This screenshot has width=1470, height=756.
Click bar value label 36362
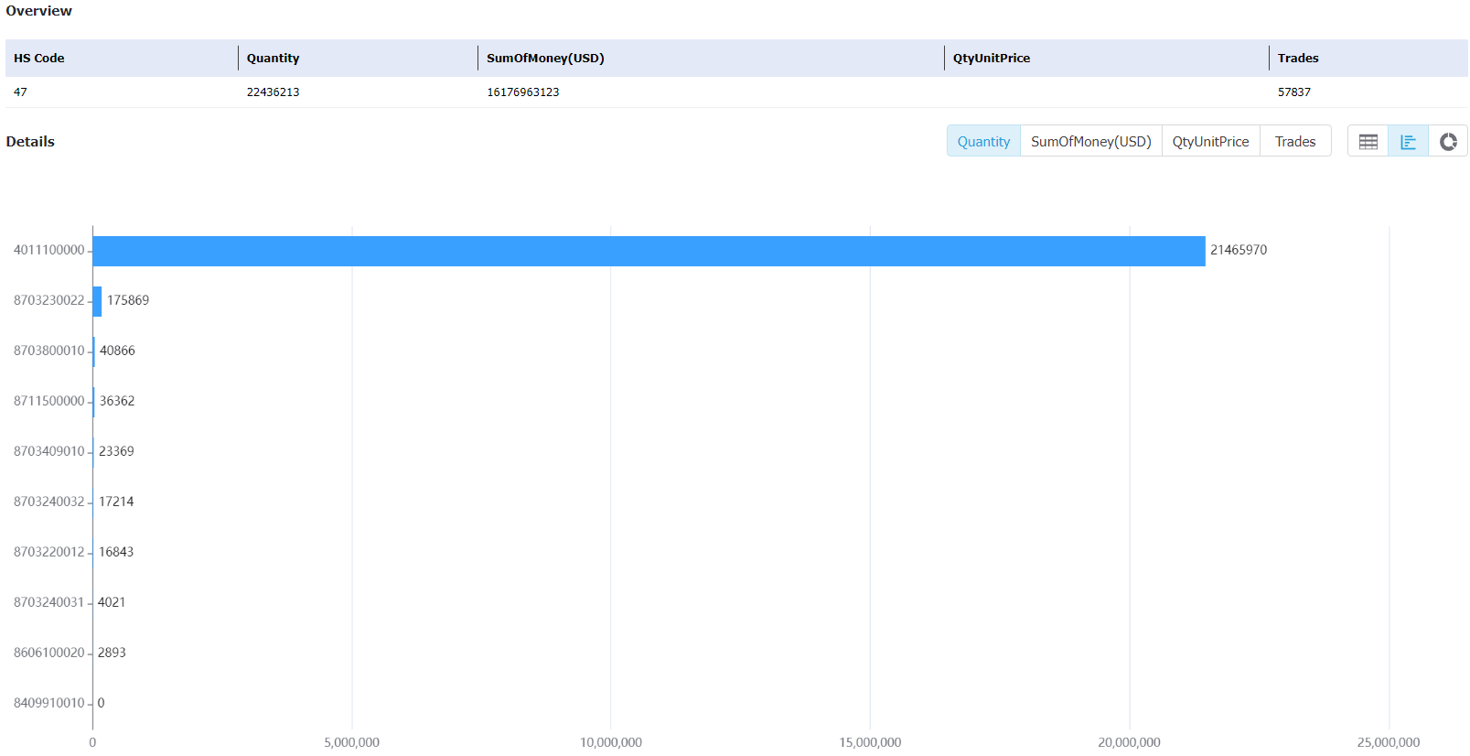tap(117, 401)
